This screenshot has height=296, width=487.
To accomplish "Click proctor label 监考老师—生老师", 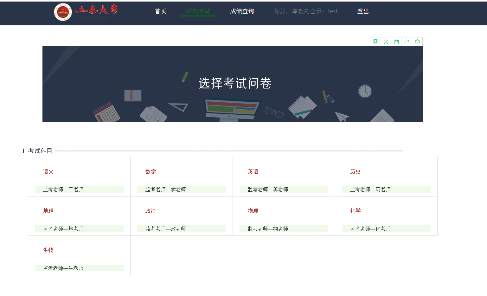I will coord(63,268).
